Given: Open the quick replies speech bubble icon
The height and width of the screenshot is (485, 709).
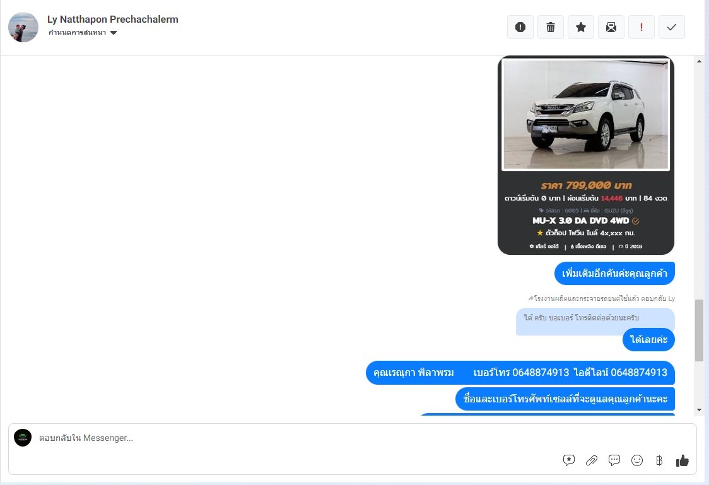Looking at the screenshot, I should click(x=614, y=460).
